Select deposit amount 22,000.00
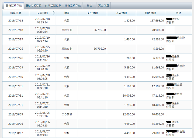Image resolution: width=194 pixels, height=138 pixels. [x=129, y=114]
